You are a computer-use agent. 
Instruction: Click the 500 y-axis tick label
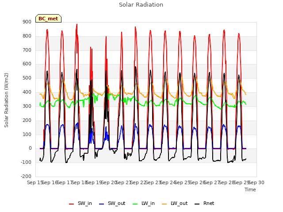tap(27, 78)
